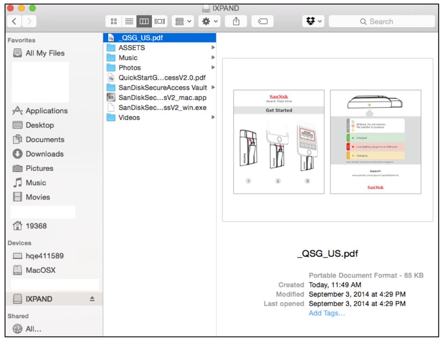This screenshot has height=339, width=440.
Task: Click the second preview page thumbnail
Action: pyautogui.click(x=376, y=142)
